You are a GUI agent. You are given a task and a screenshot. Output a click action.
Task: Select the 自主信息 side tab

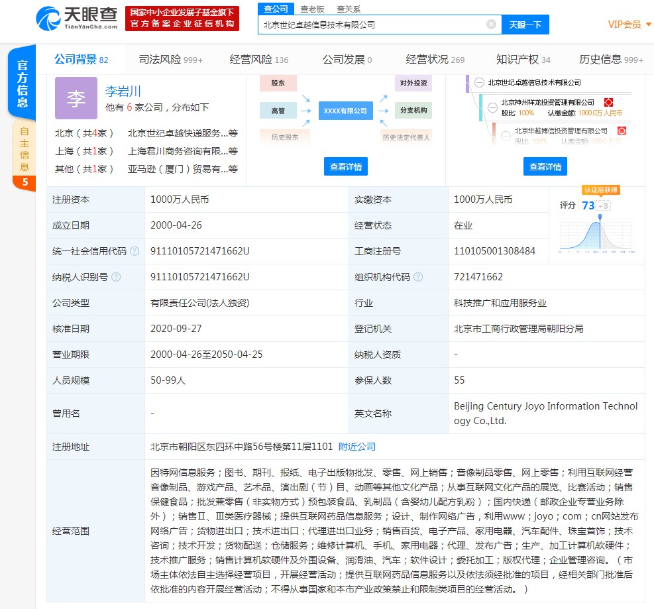click(x=25, y=149)
